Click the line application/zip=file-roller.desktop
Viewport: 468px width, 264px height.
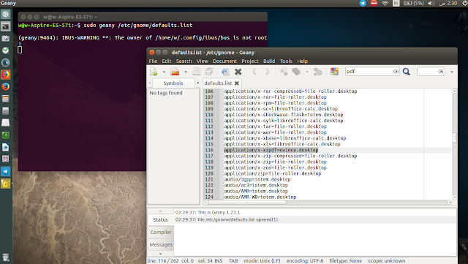point(273,173)
